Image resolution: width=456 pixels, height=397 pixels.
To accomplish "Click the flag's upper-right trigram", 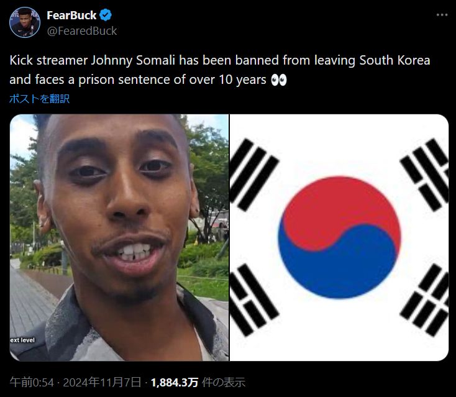I will (x=424, y=175).
